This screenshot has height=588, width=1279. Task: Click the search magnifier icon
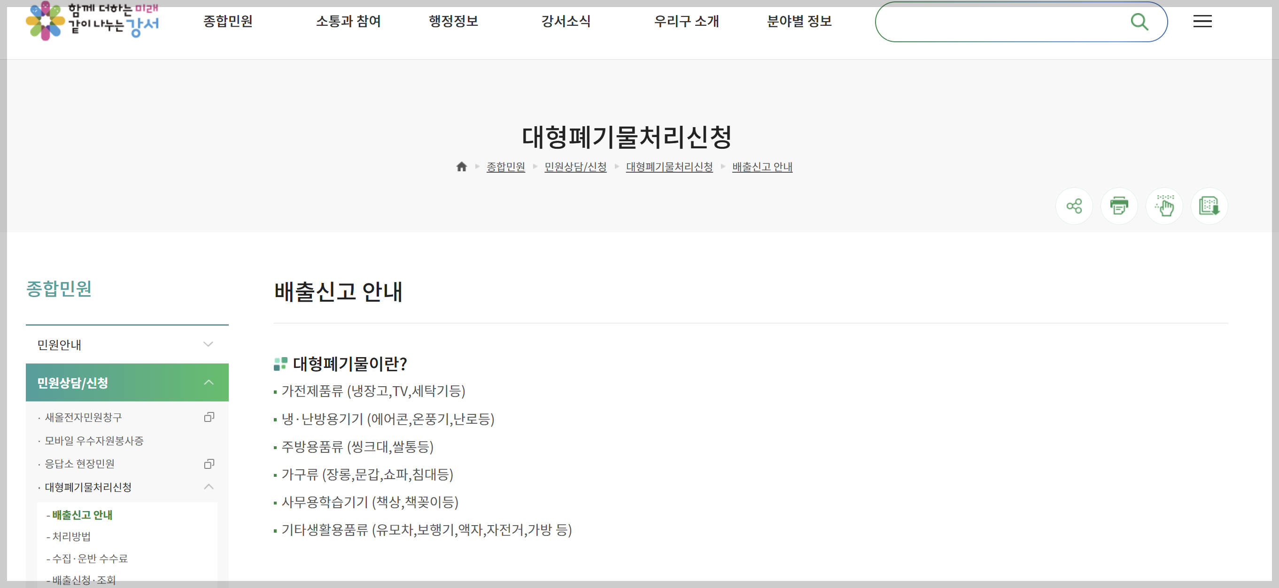(x=1139, y=22)
